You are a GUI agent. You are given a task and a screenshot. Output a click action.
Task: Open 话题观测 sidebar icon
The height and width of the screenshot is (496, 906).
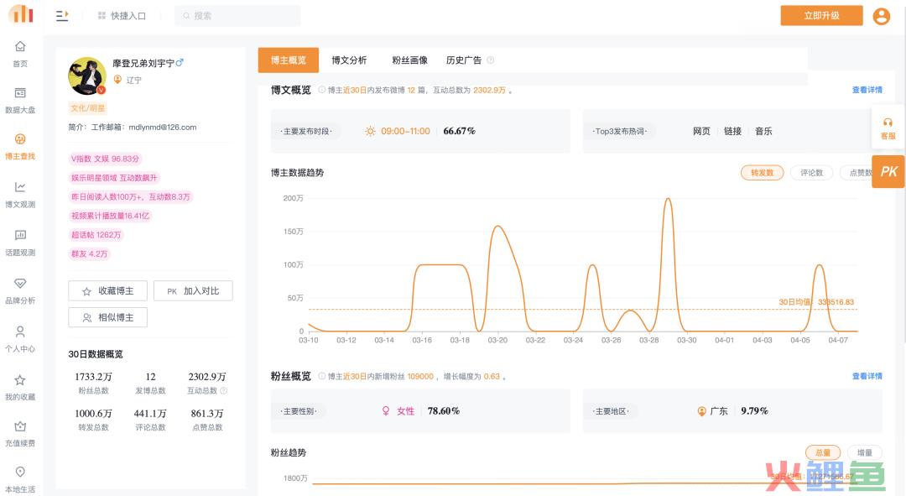pyautogui.click(x=20, y=236)
